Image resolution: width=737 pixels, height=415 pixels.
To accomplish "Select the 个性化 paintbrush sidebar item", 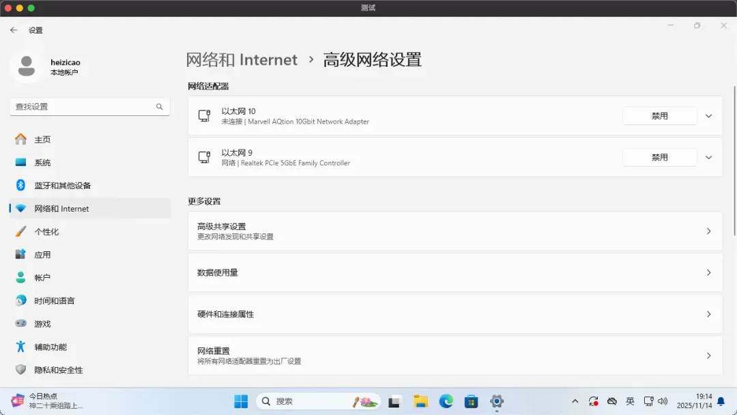I will [46, 232].
